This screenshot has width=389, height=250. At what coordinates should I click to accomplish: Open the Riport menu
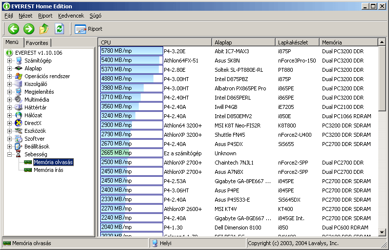pyautogui.click(x=45, y=16)
